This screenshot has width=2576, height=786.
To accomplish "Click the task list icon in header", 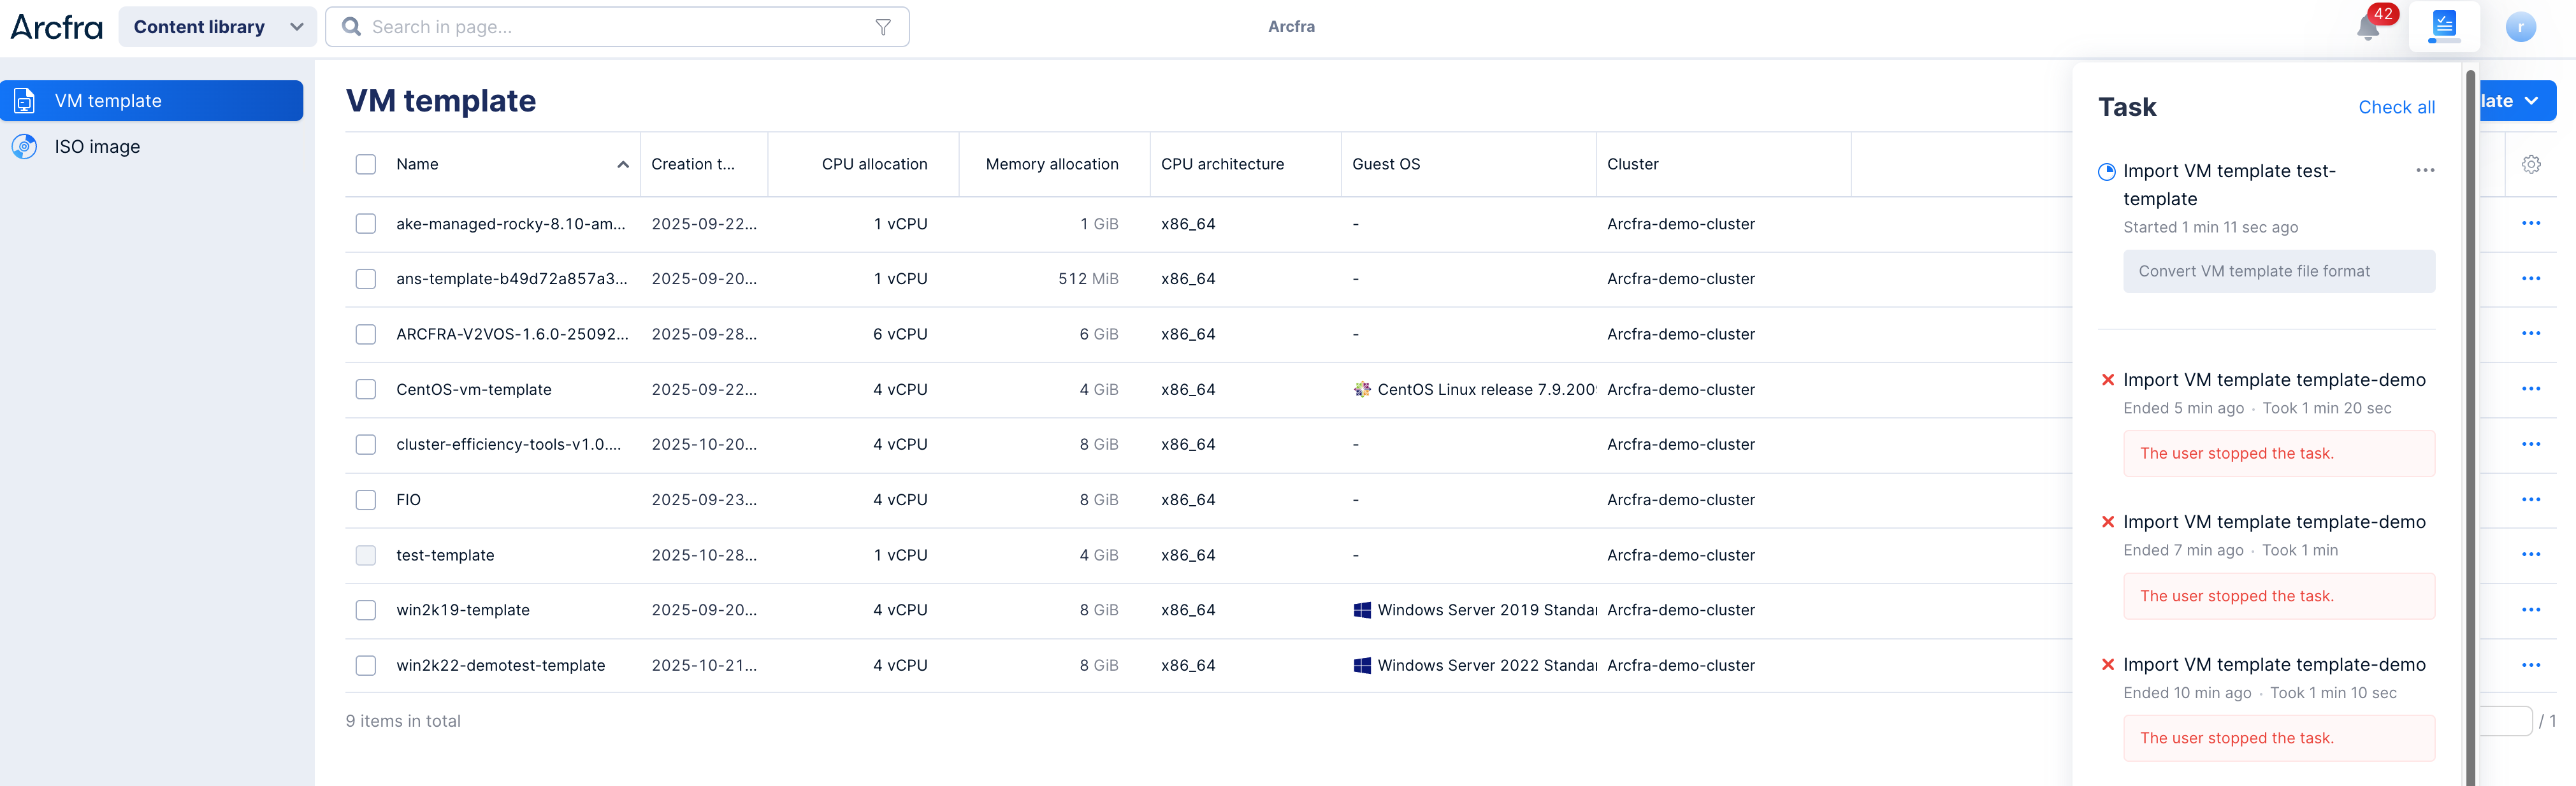I will tap(2444, 25).
